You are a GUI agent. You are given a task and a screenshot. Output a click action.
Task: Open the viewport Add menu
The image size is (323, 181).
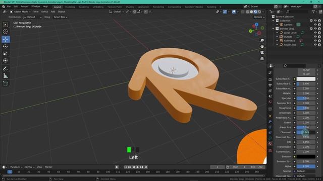point(53,12)
